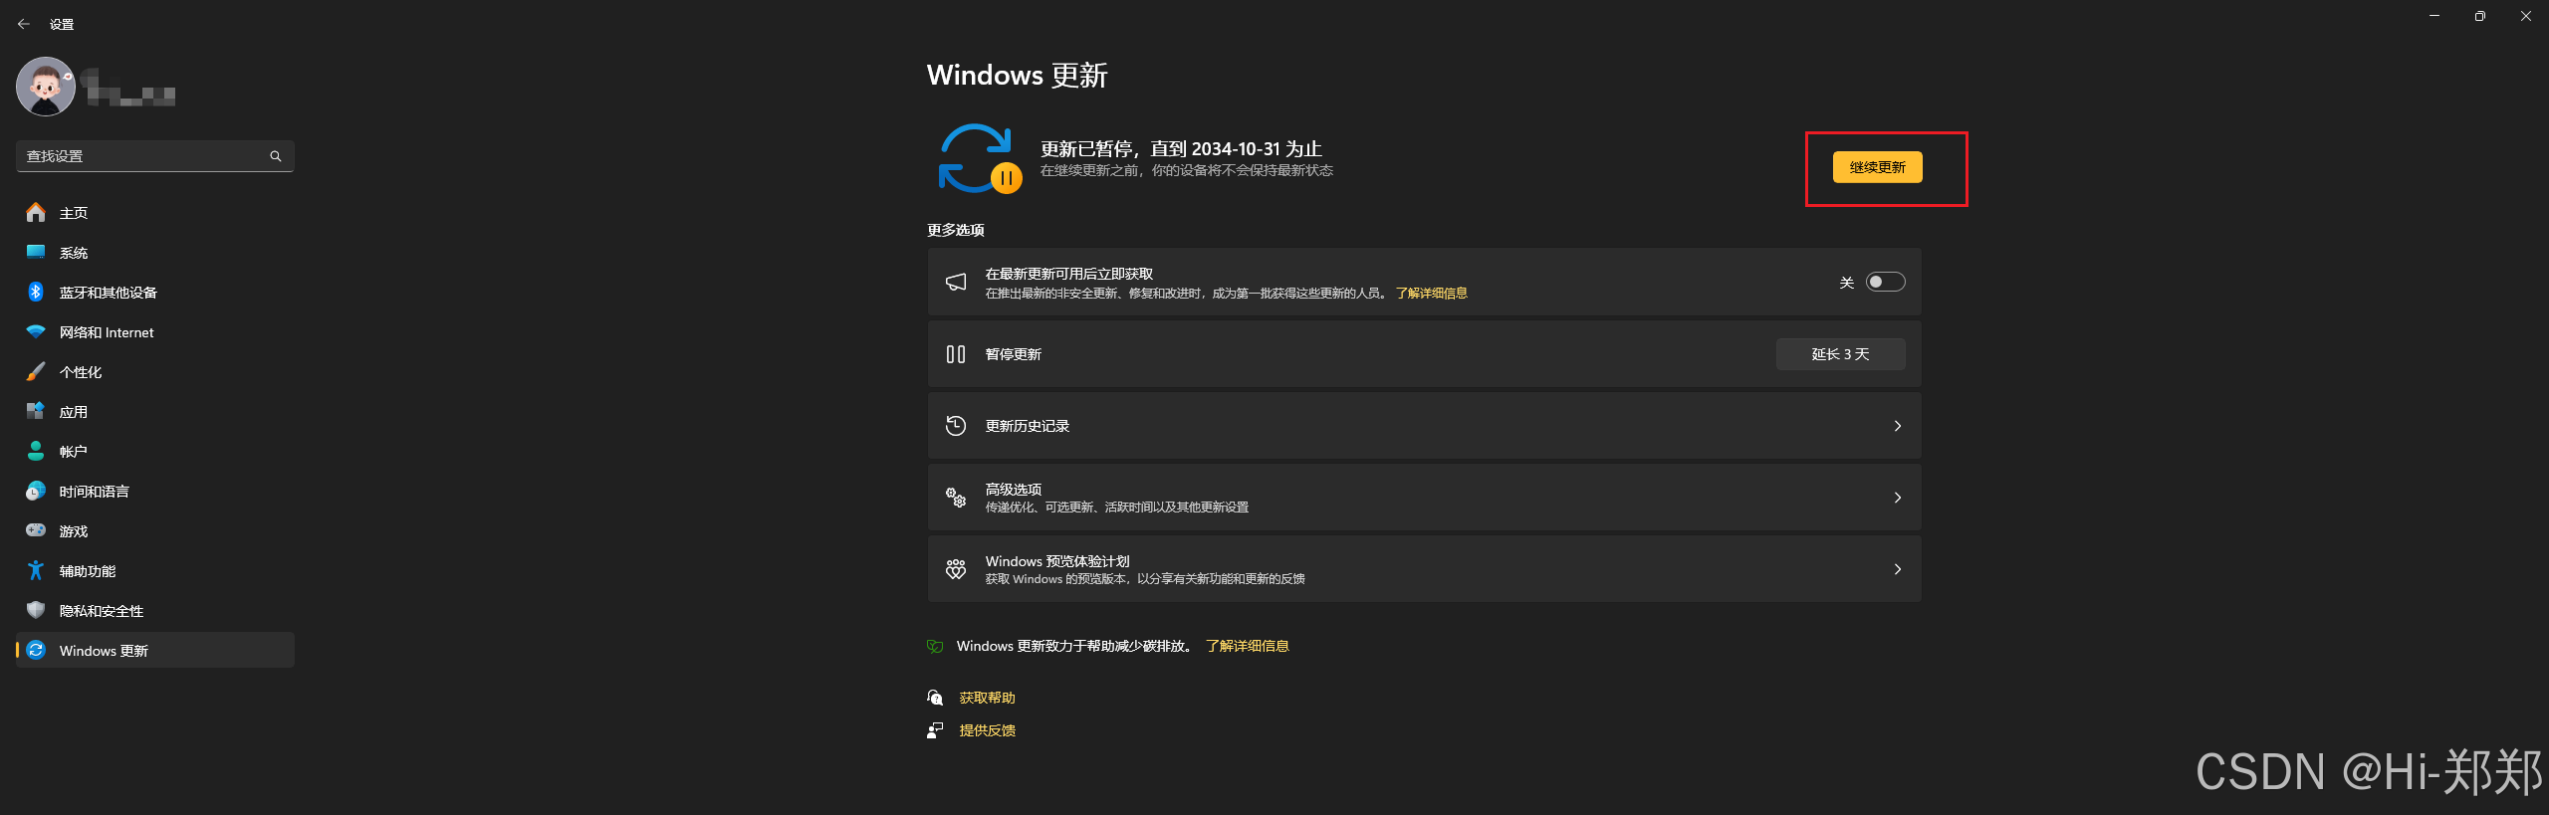The width and height of the screenshot is (2549, 815).
Task: Select Windows 更新 in the sidebar
Action: pos(154,651)
